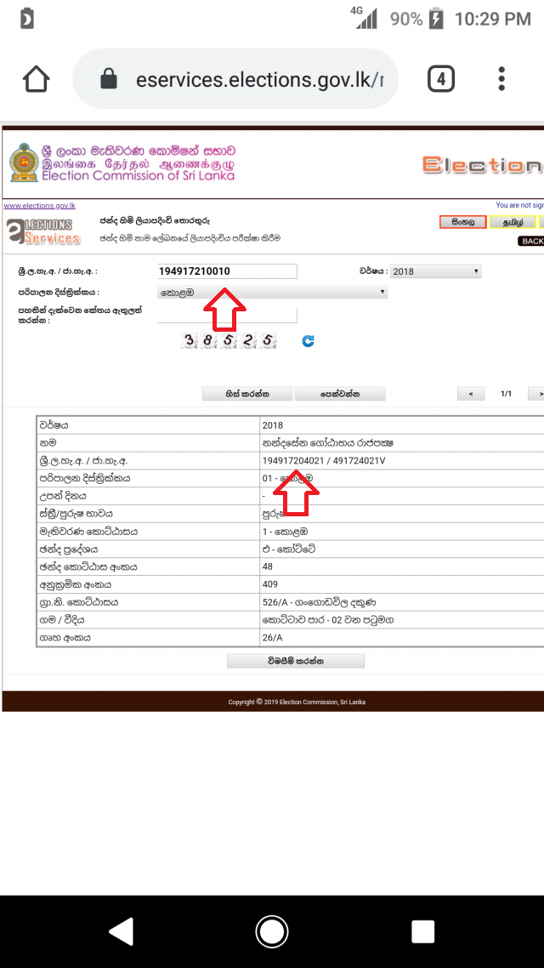Click the Election Commission of Sri Lanka heading
This screenshot has width=544, height=968.
click(139, 176)
